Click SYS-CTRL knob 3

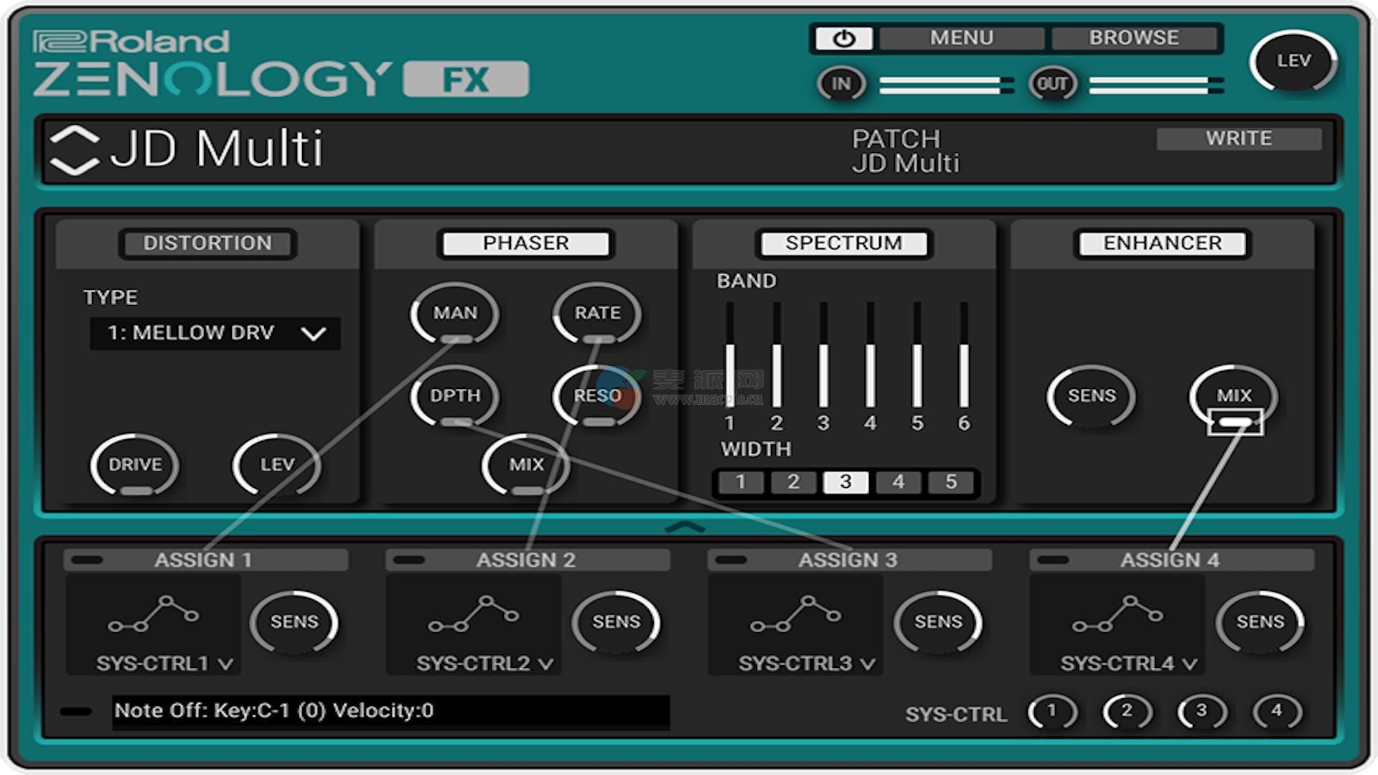point(1202,712)
